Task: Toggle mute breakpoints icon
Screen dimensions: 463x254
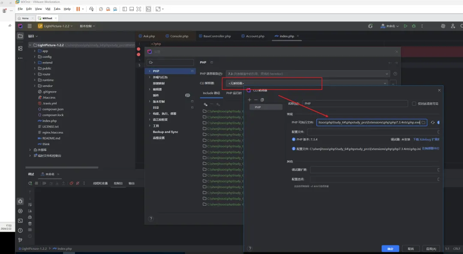Action: click(x=78, y=183)
